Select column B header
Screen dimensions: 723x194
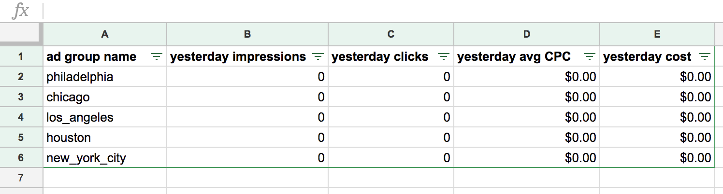click(247, 34)
